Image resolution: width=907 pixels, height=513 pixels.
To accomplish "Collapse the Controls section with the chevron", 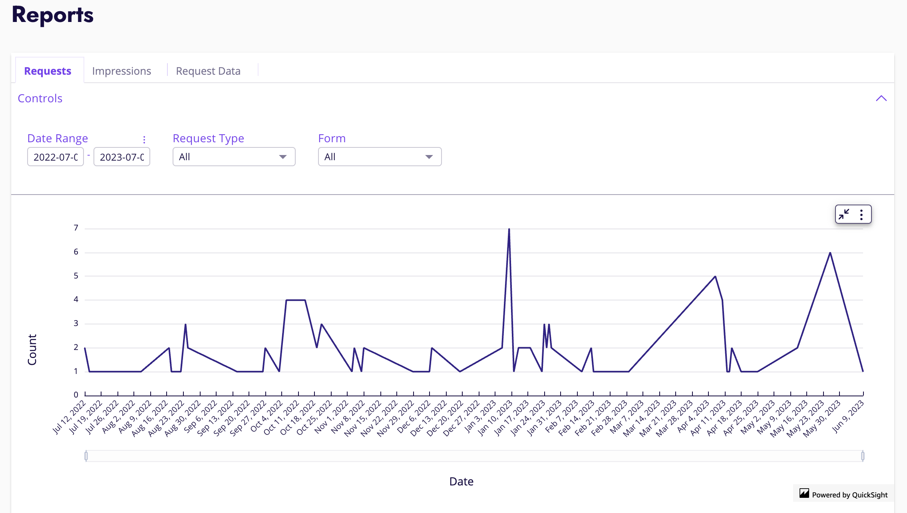I will [x=881, y=98].
